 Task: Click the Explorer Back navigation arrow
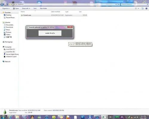coord(2,4)
